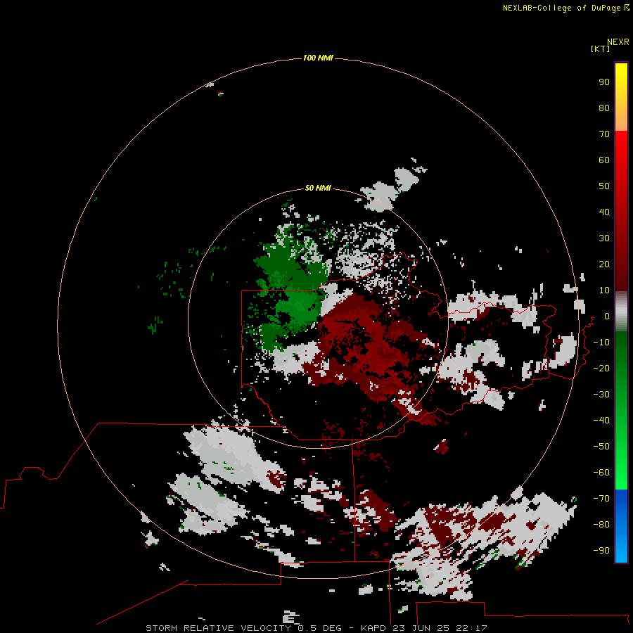
Task: Click the -90 value on the color scale
Action: coord(601,551)
